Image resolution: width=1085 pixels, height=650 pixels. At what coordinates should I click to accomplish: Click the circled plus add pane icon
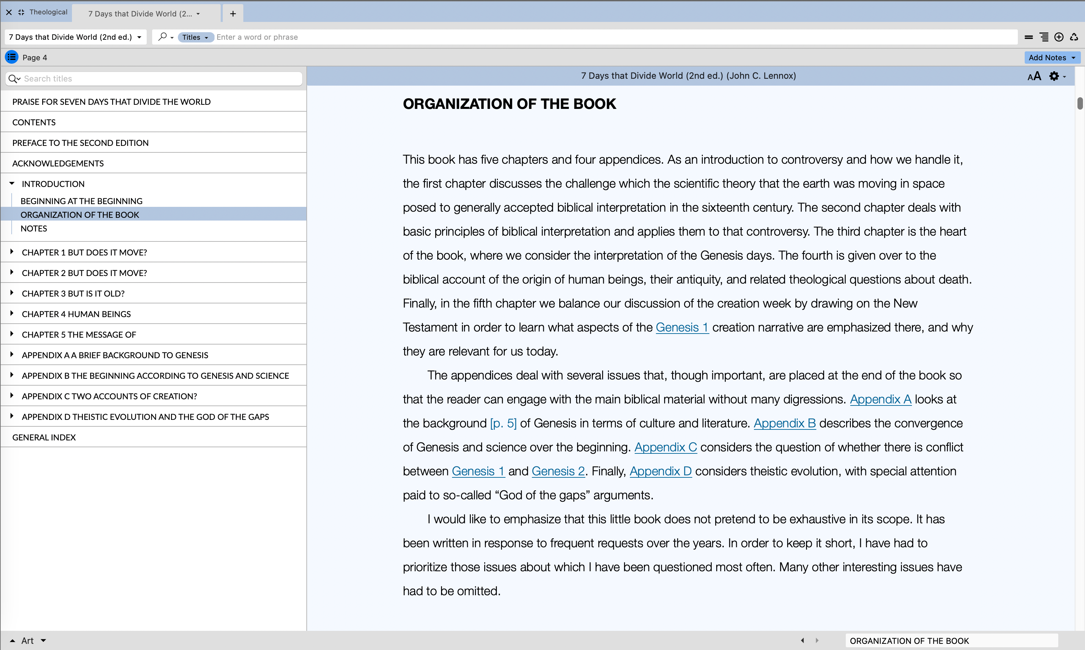(x=1059, y=37)
